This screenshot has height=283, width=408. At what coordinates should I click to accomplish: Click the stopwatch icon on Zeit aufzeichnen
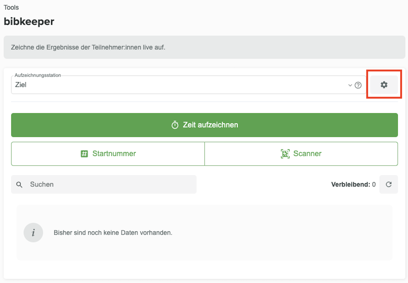pos(175,125)
